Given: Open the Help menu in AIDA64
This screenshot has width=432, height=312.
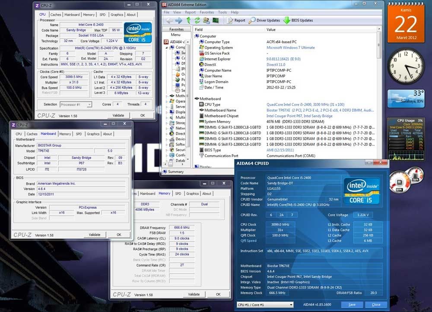Looking at the screenshot, I should [x=235, y=13].
